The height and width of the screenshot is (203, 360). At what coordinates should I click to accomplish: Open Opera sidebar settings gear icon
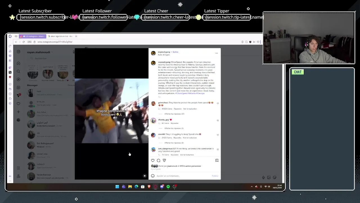point(10,103)
